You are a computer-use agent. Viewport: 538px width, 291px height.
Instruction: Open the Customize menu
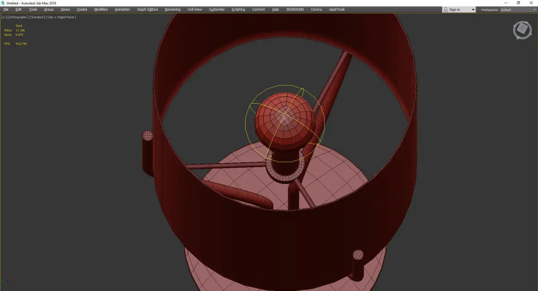tap(217, 9)
